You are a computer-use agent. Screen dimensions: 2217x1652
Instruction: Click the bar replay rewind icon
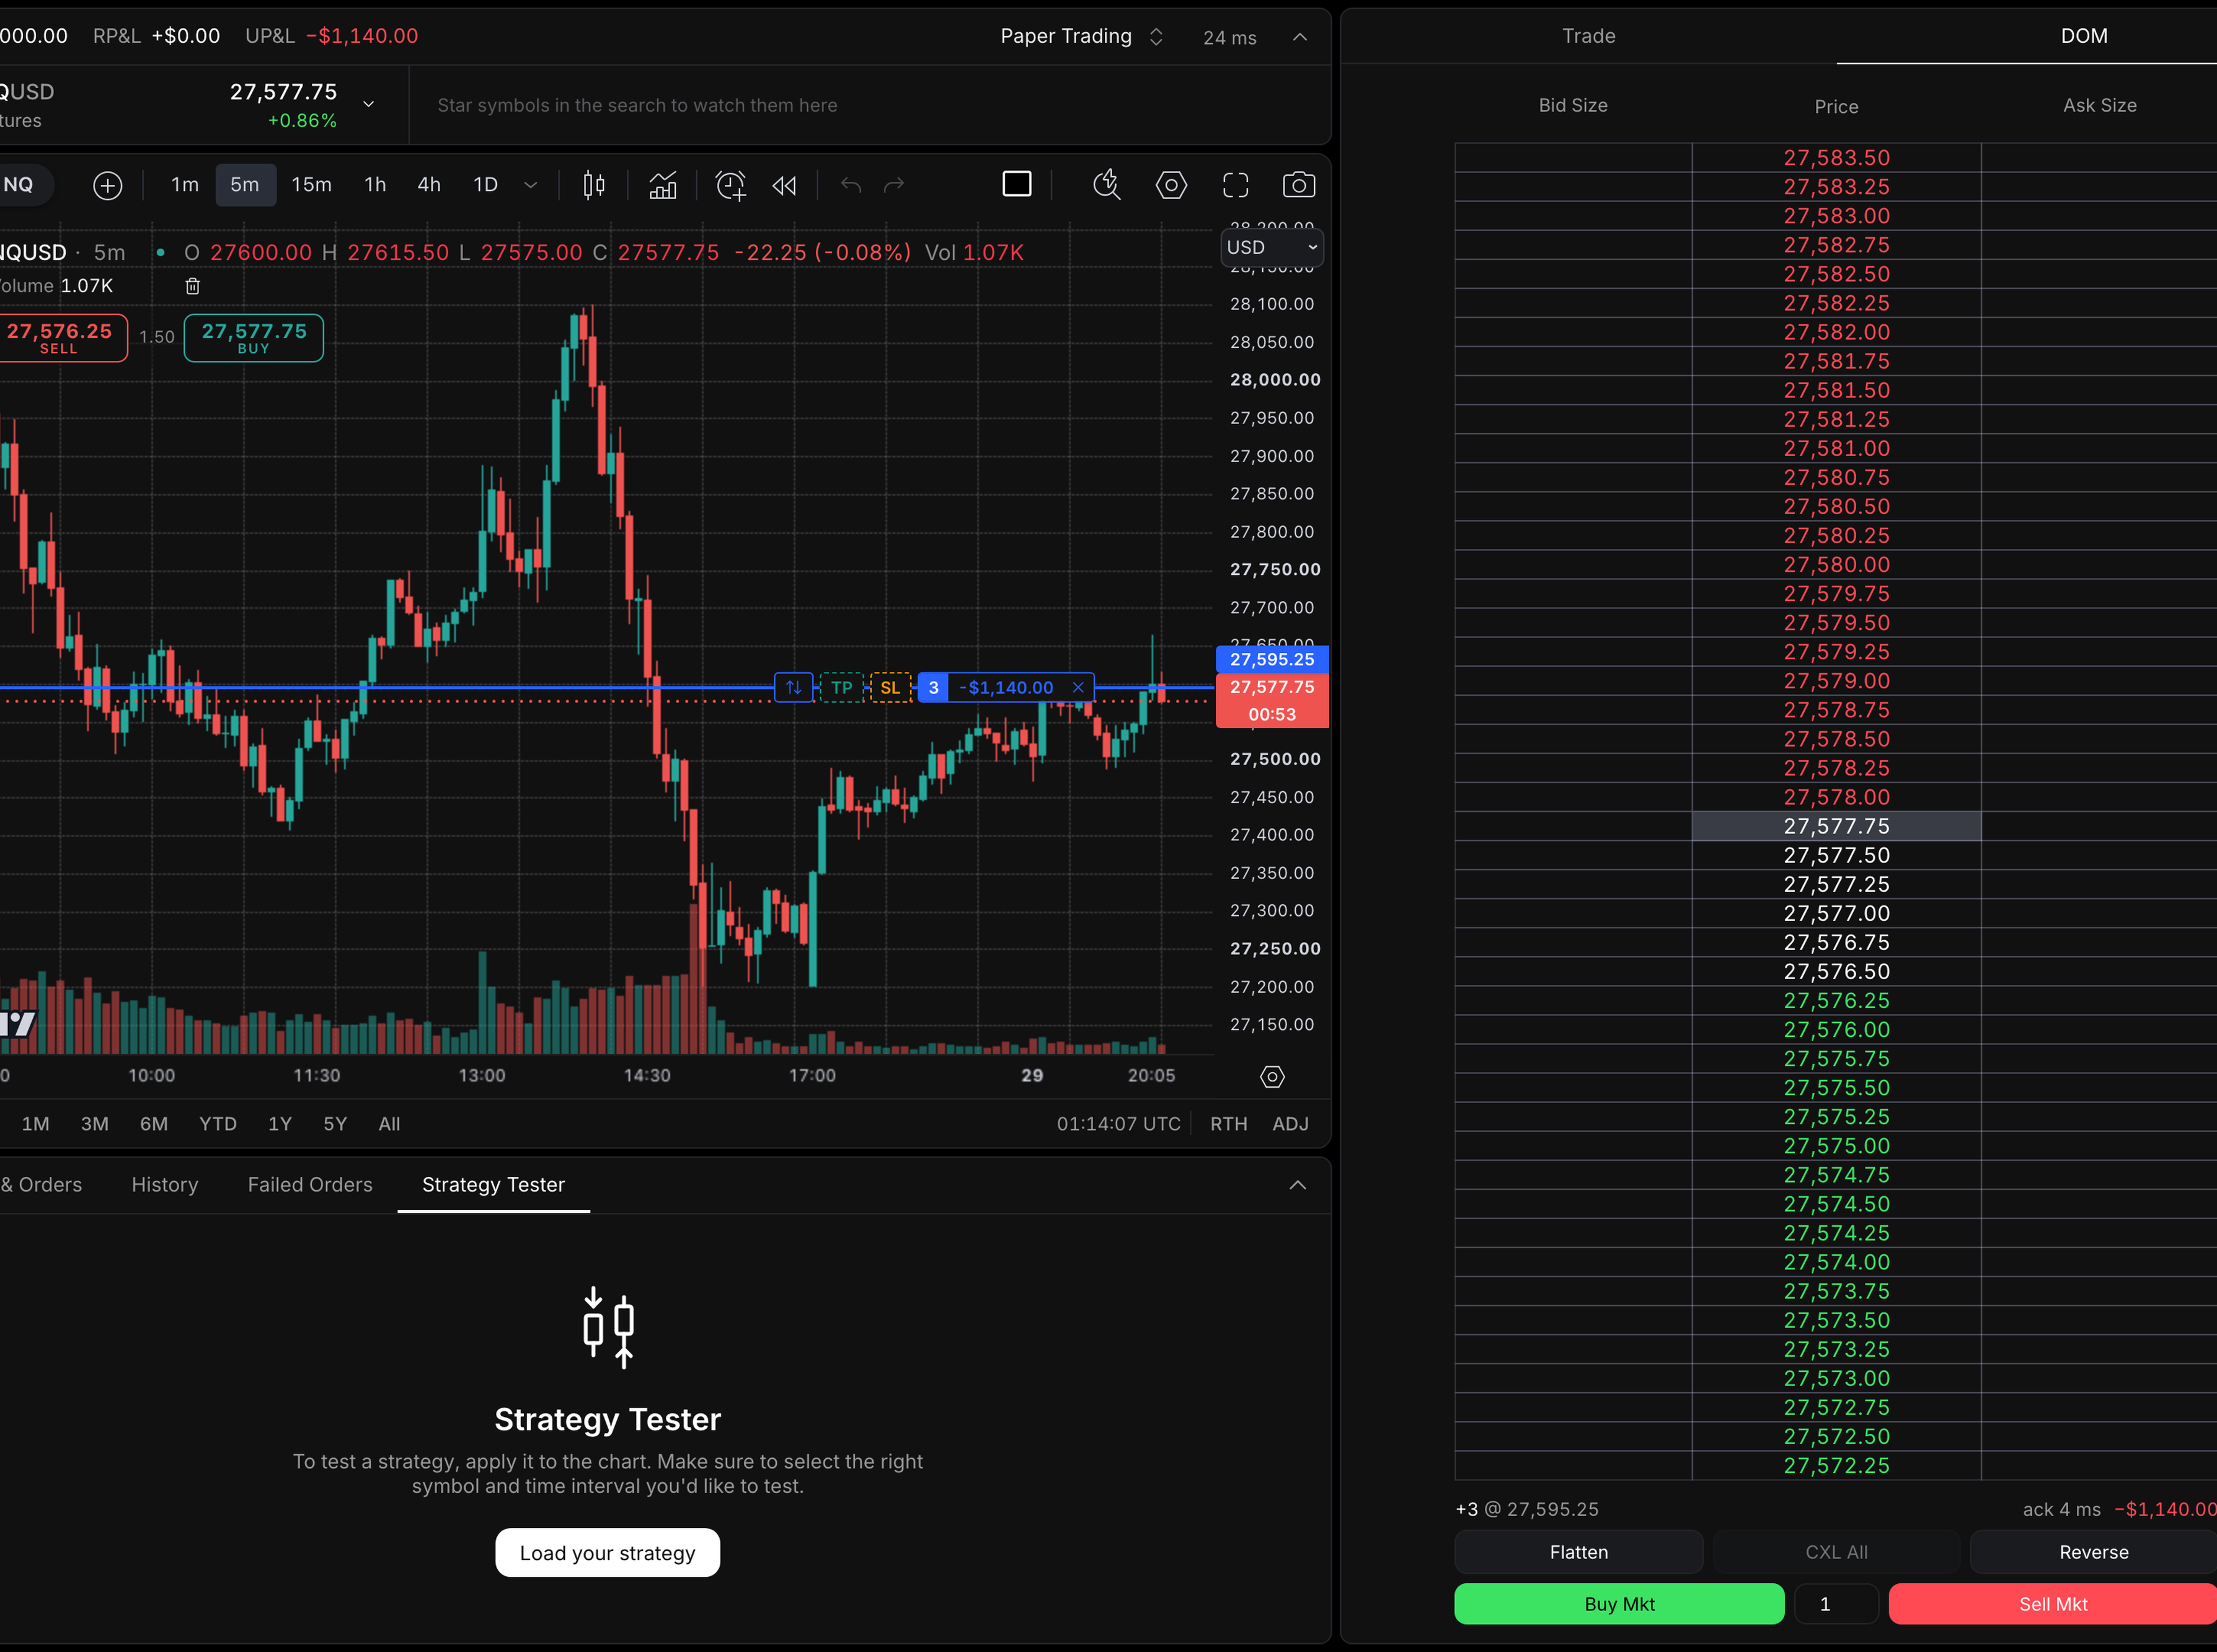(785, 185)
